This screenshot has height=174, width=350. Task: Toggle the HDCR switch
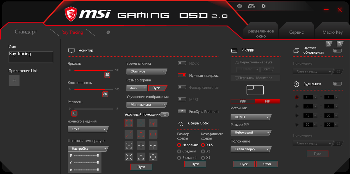coord(182,63)
